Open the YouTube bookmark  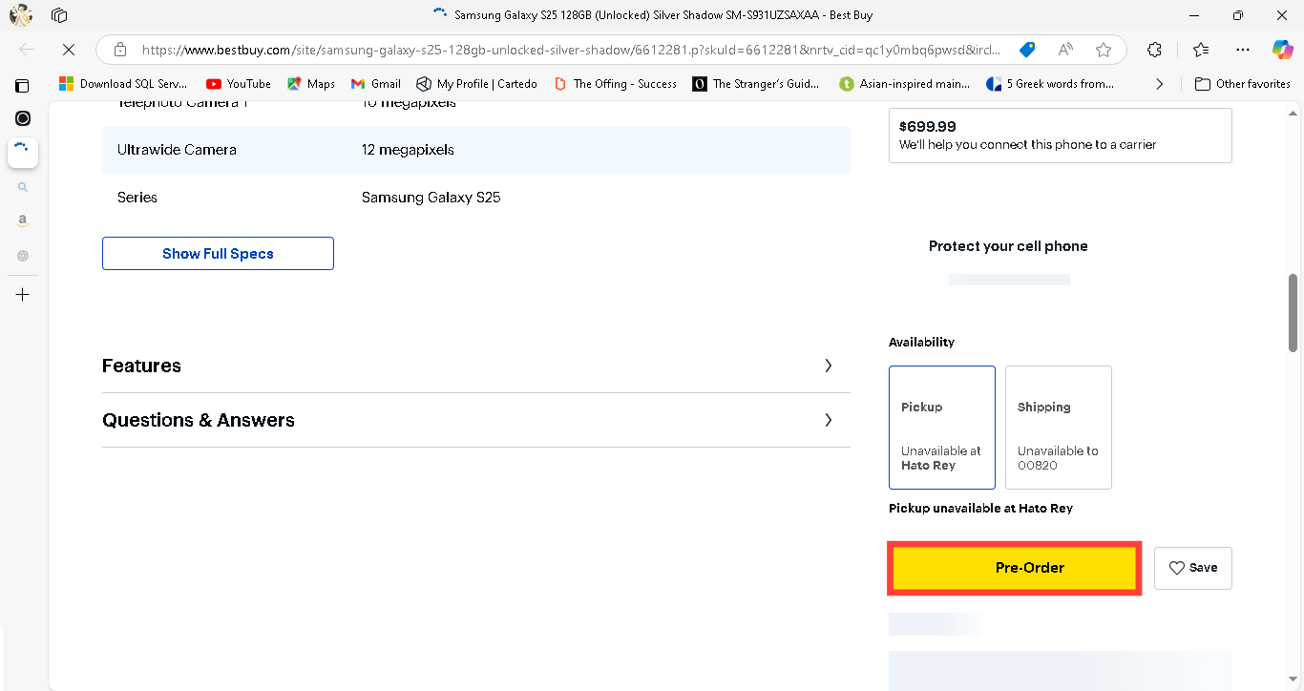(x=239, y=84)
